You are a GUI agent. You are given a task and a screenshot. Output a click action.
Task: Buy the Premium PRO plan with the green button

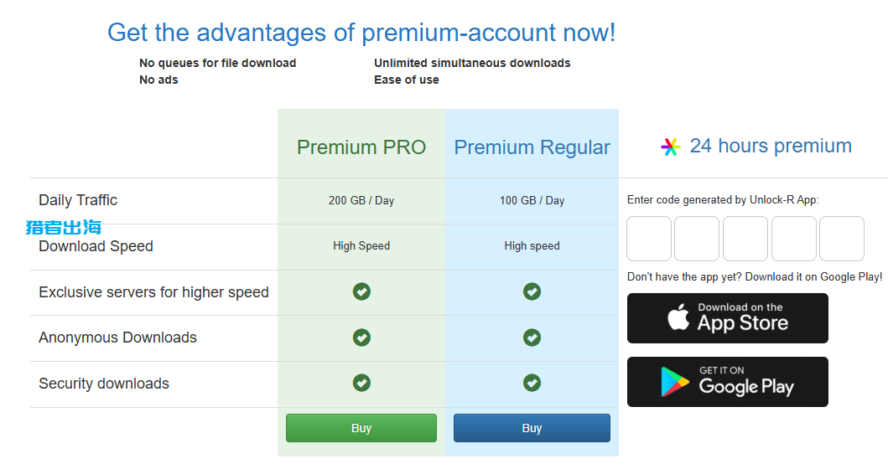(x=361, y=428)
